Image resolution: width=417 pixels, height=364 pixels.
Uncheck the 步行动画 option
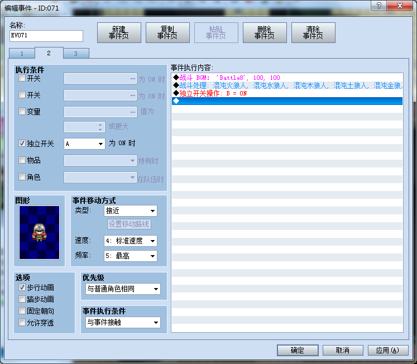click(x=22, y=287)
